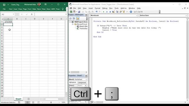Open the Data tab in Excel ribbon
Image resolution: width=189 pixels, height=106 pixels.
tap(34, 9)
